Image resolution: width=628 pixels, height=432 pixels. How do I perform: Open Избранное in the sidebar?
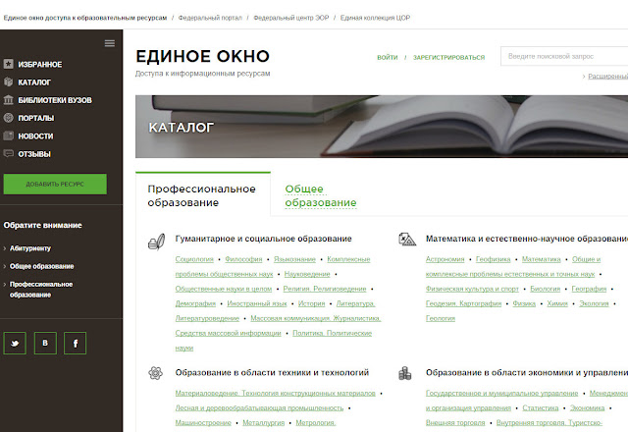pos(39,65)
